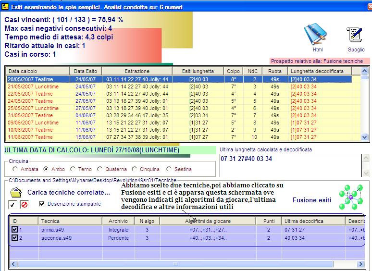Click the Html label under the book icon
The image size is (372, 271).
(318, 49)
